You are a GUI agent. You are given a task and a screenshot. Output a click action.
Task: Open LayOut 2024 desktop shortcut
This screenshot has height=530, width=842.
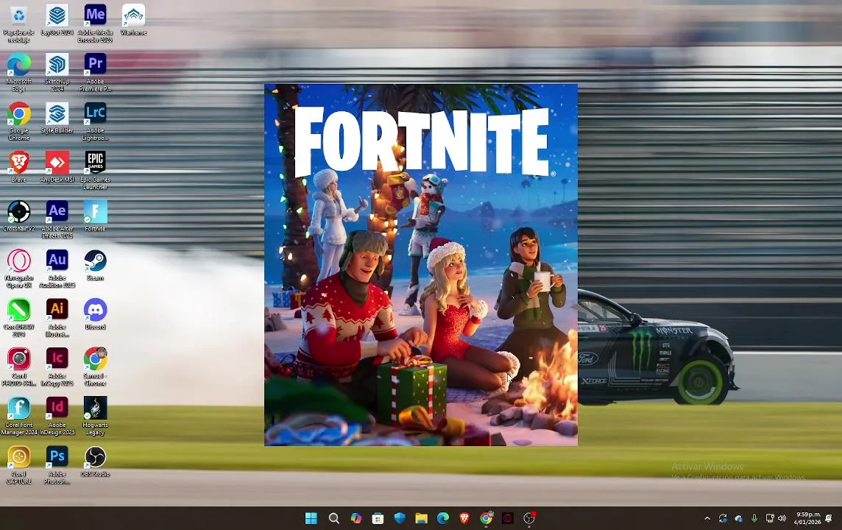tap(57, 20)
